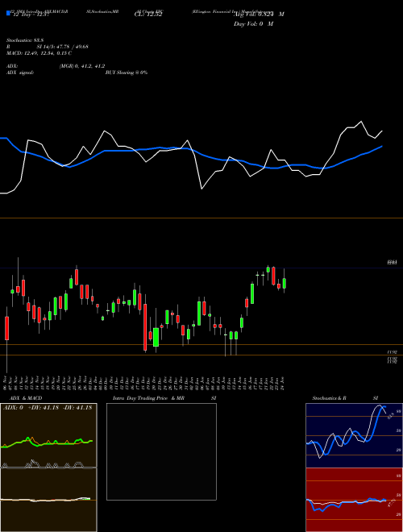Click the 'MACD: 12.49, 12.34, 0.15 C' line
Screen dimensions: 403x532
click(39, 53)
